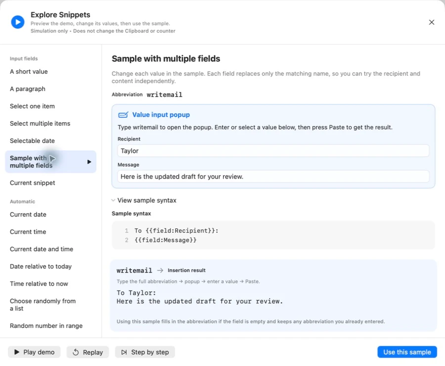The image size is (445, 366).
Task: Click the Recipient field label
Action: click(x=129, y=139)
